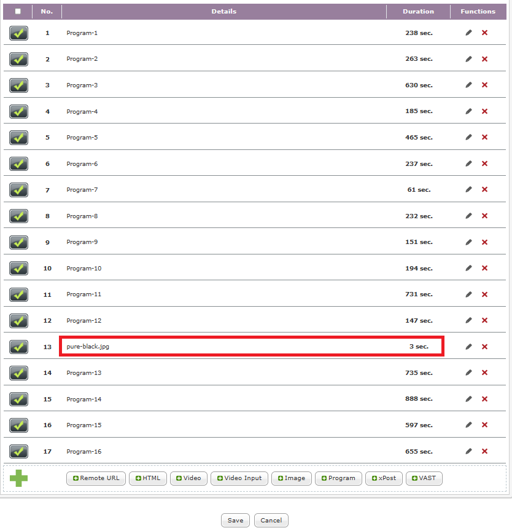Delete Program-1 using red X

pos(484,33)
